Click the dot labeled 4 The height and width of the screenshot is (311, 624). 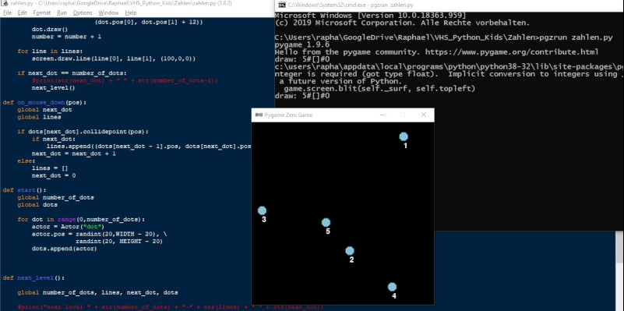[393, 287]
